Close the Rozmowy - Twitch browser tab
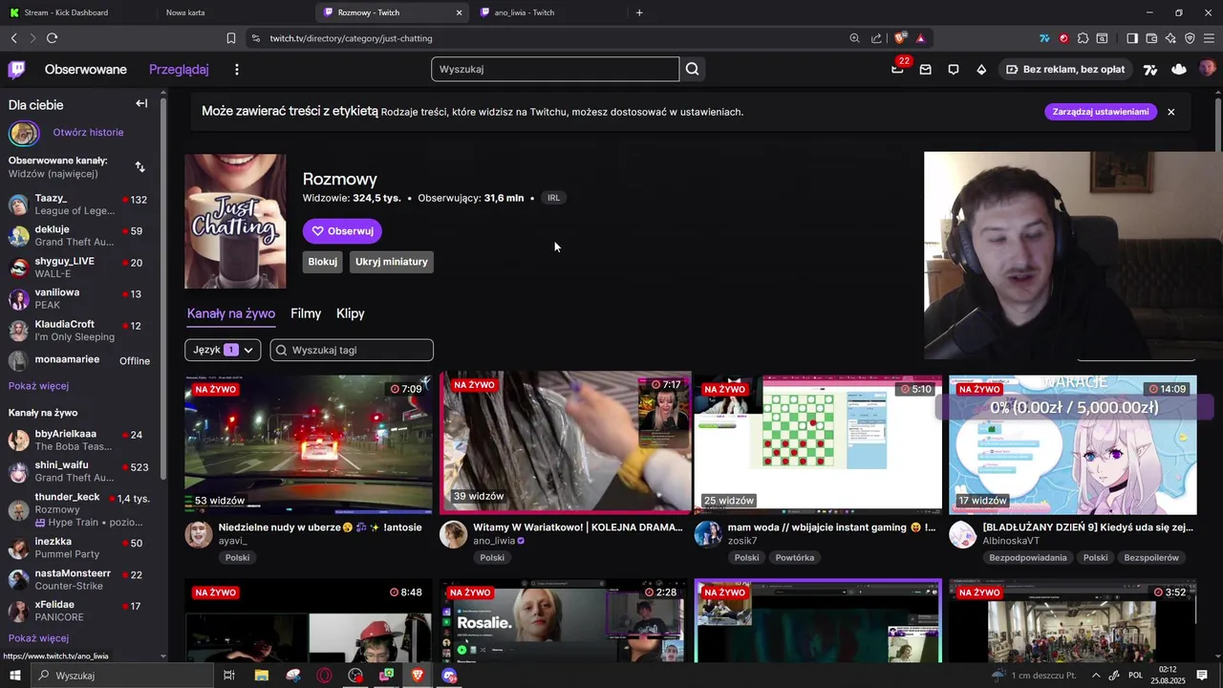The height and width of the screenshot is (688, 1223). [x=459, y=12]
